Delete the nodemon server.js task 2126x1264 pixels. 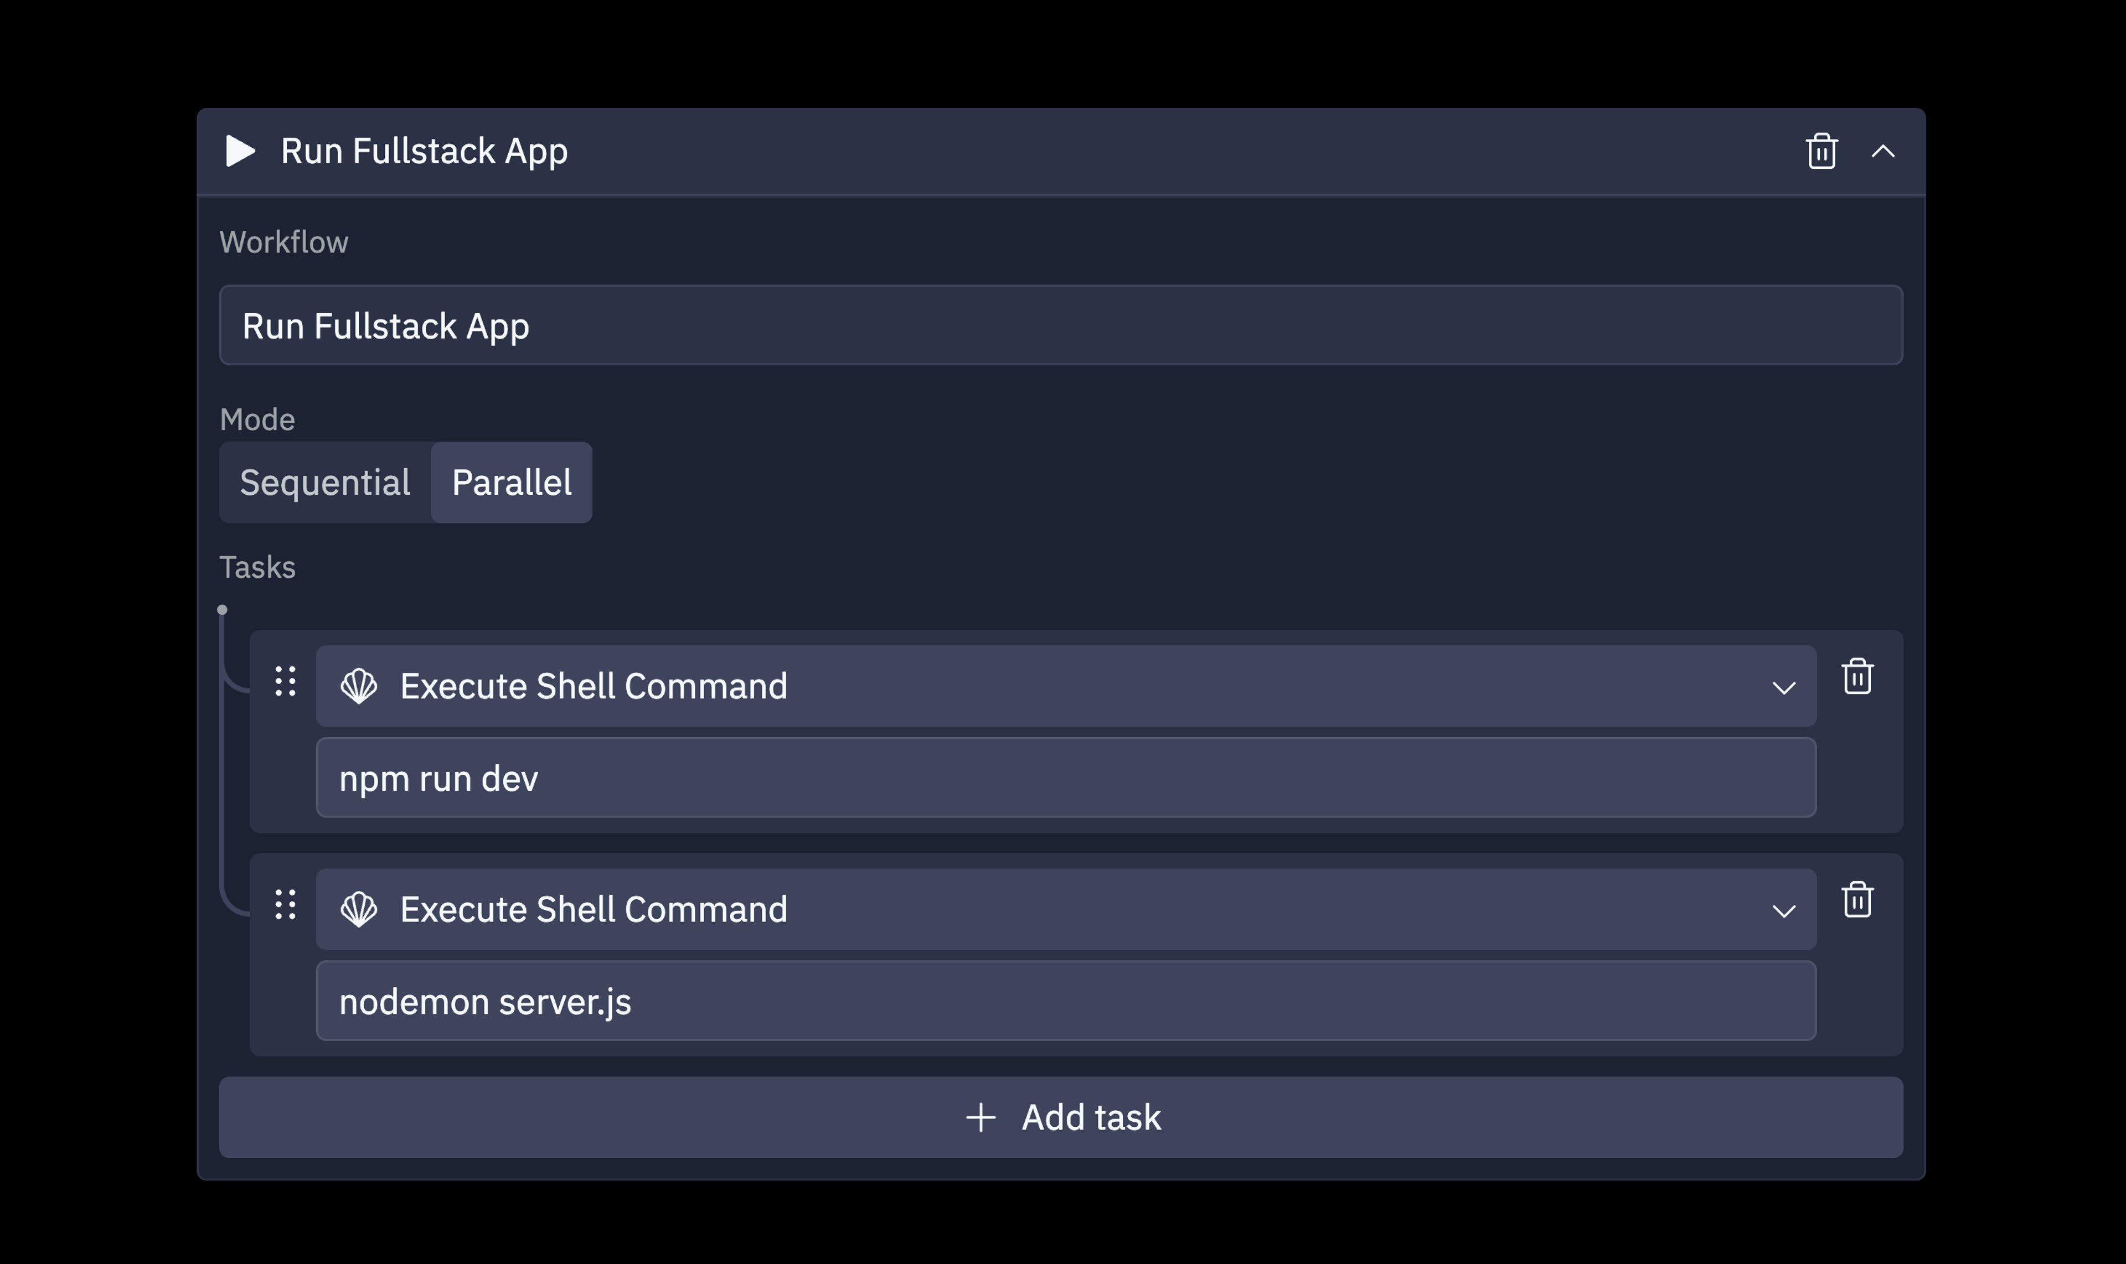(1857, 900)
